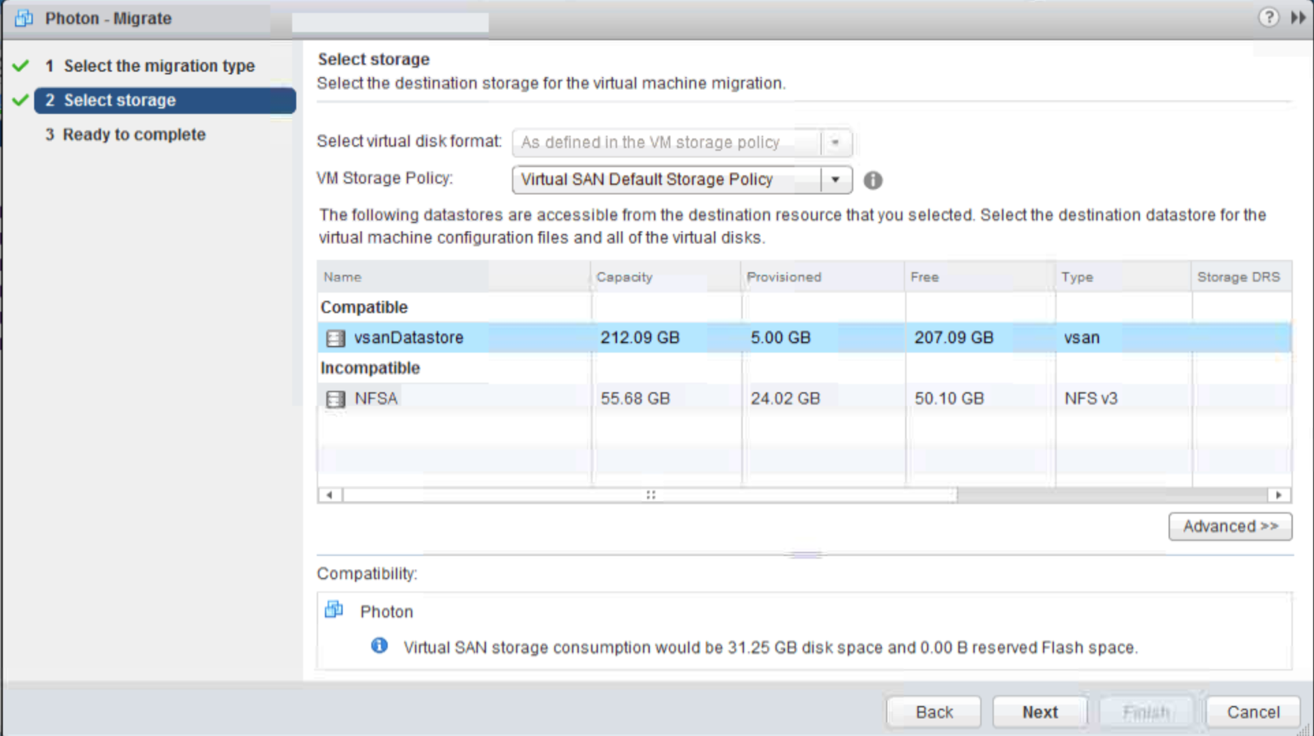Go to step 1 Select the migration type
Screen dimensions: 1314x736
click(x=159, y=66)
